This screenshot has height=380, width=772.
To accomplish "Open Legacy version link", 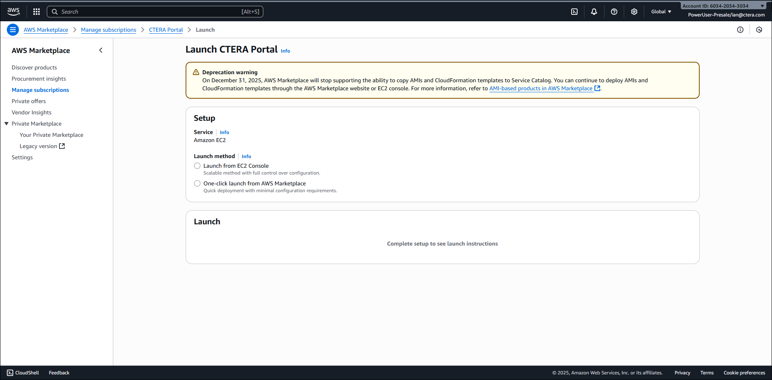I will point(38,146).
